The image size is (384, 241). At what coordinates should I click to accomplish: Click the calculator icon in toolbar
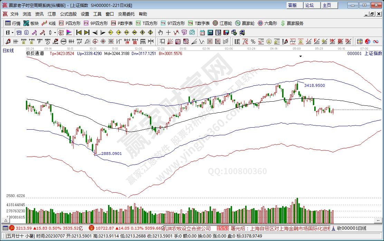210,33
